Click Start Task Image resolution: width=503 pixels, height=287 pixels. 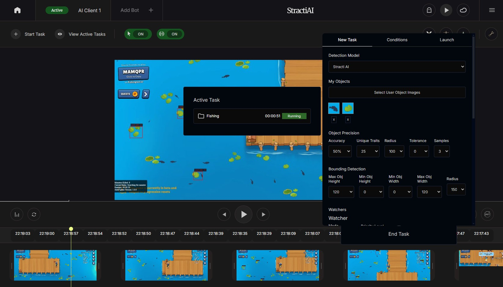point(35,34)
